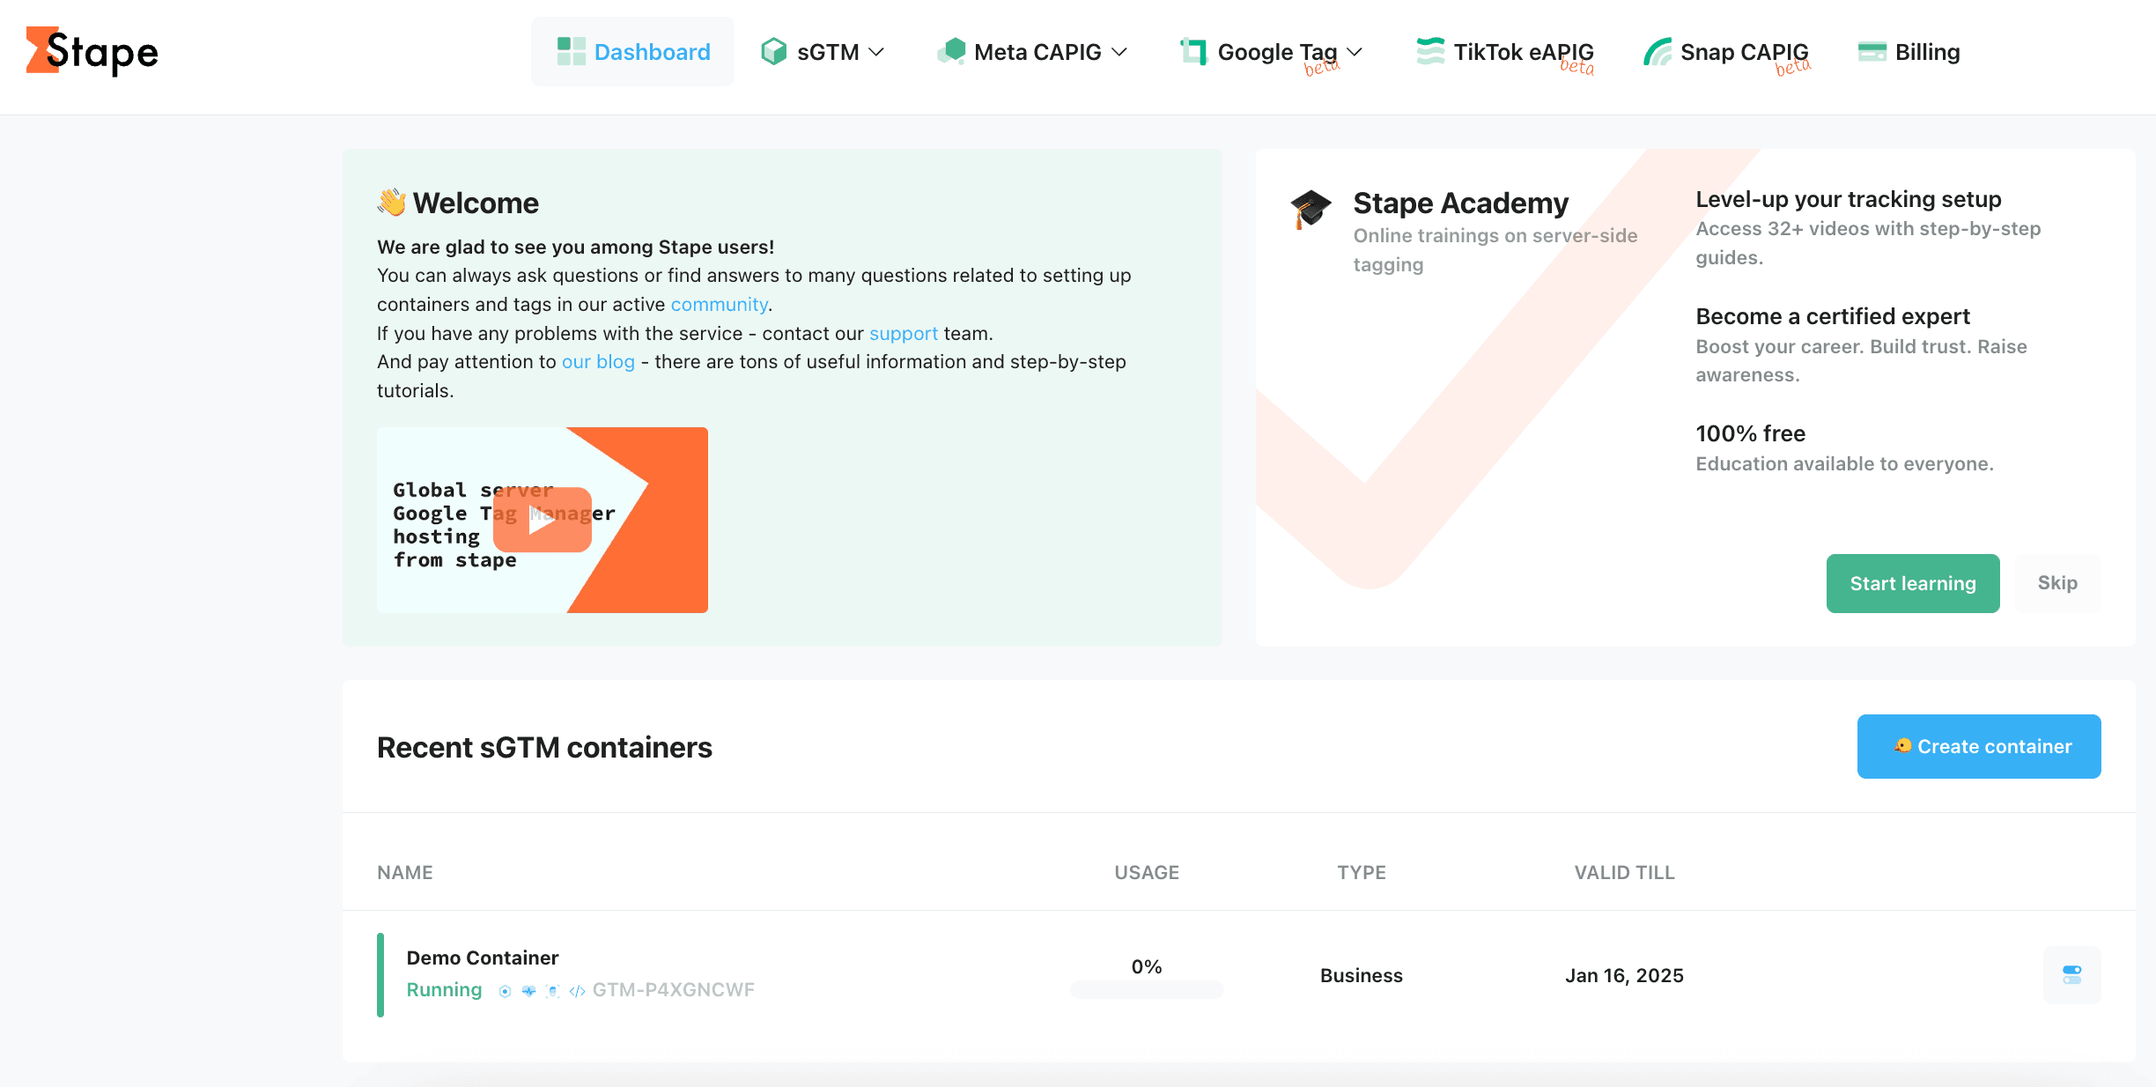Click the Stape logo
The width and height of the screenshot is (2156, 1087).
pyautogui.click(x=92, y=52)
